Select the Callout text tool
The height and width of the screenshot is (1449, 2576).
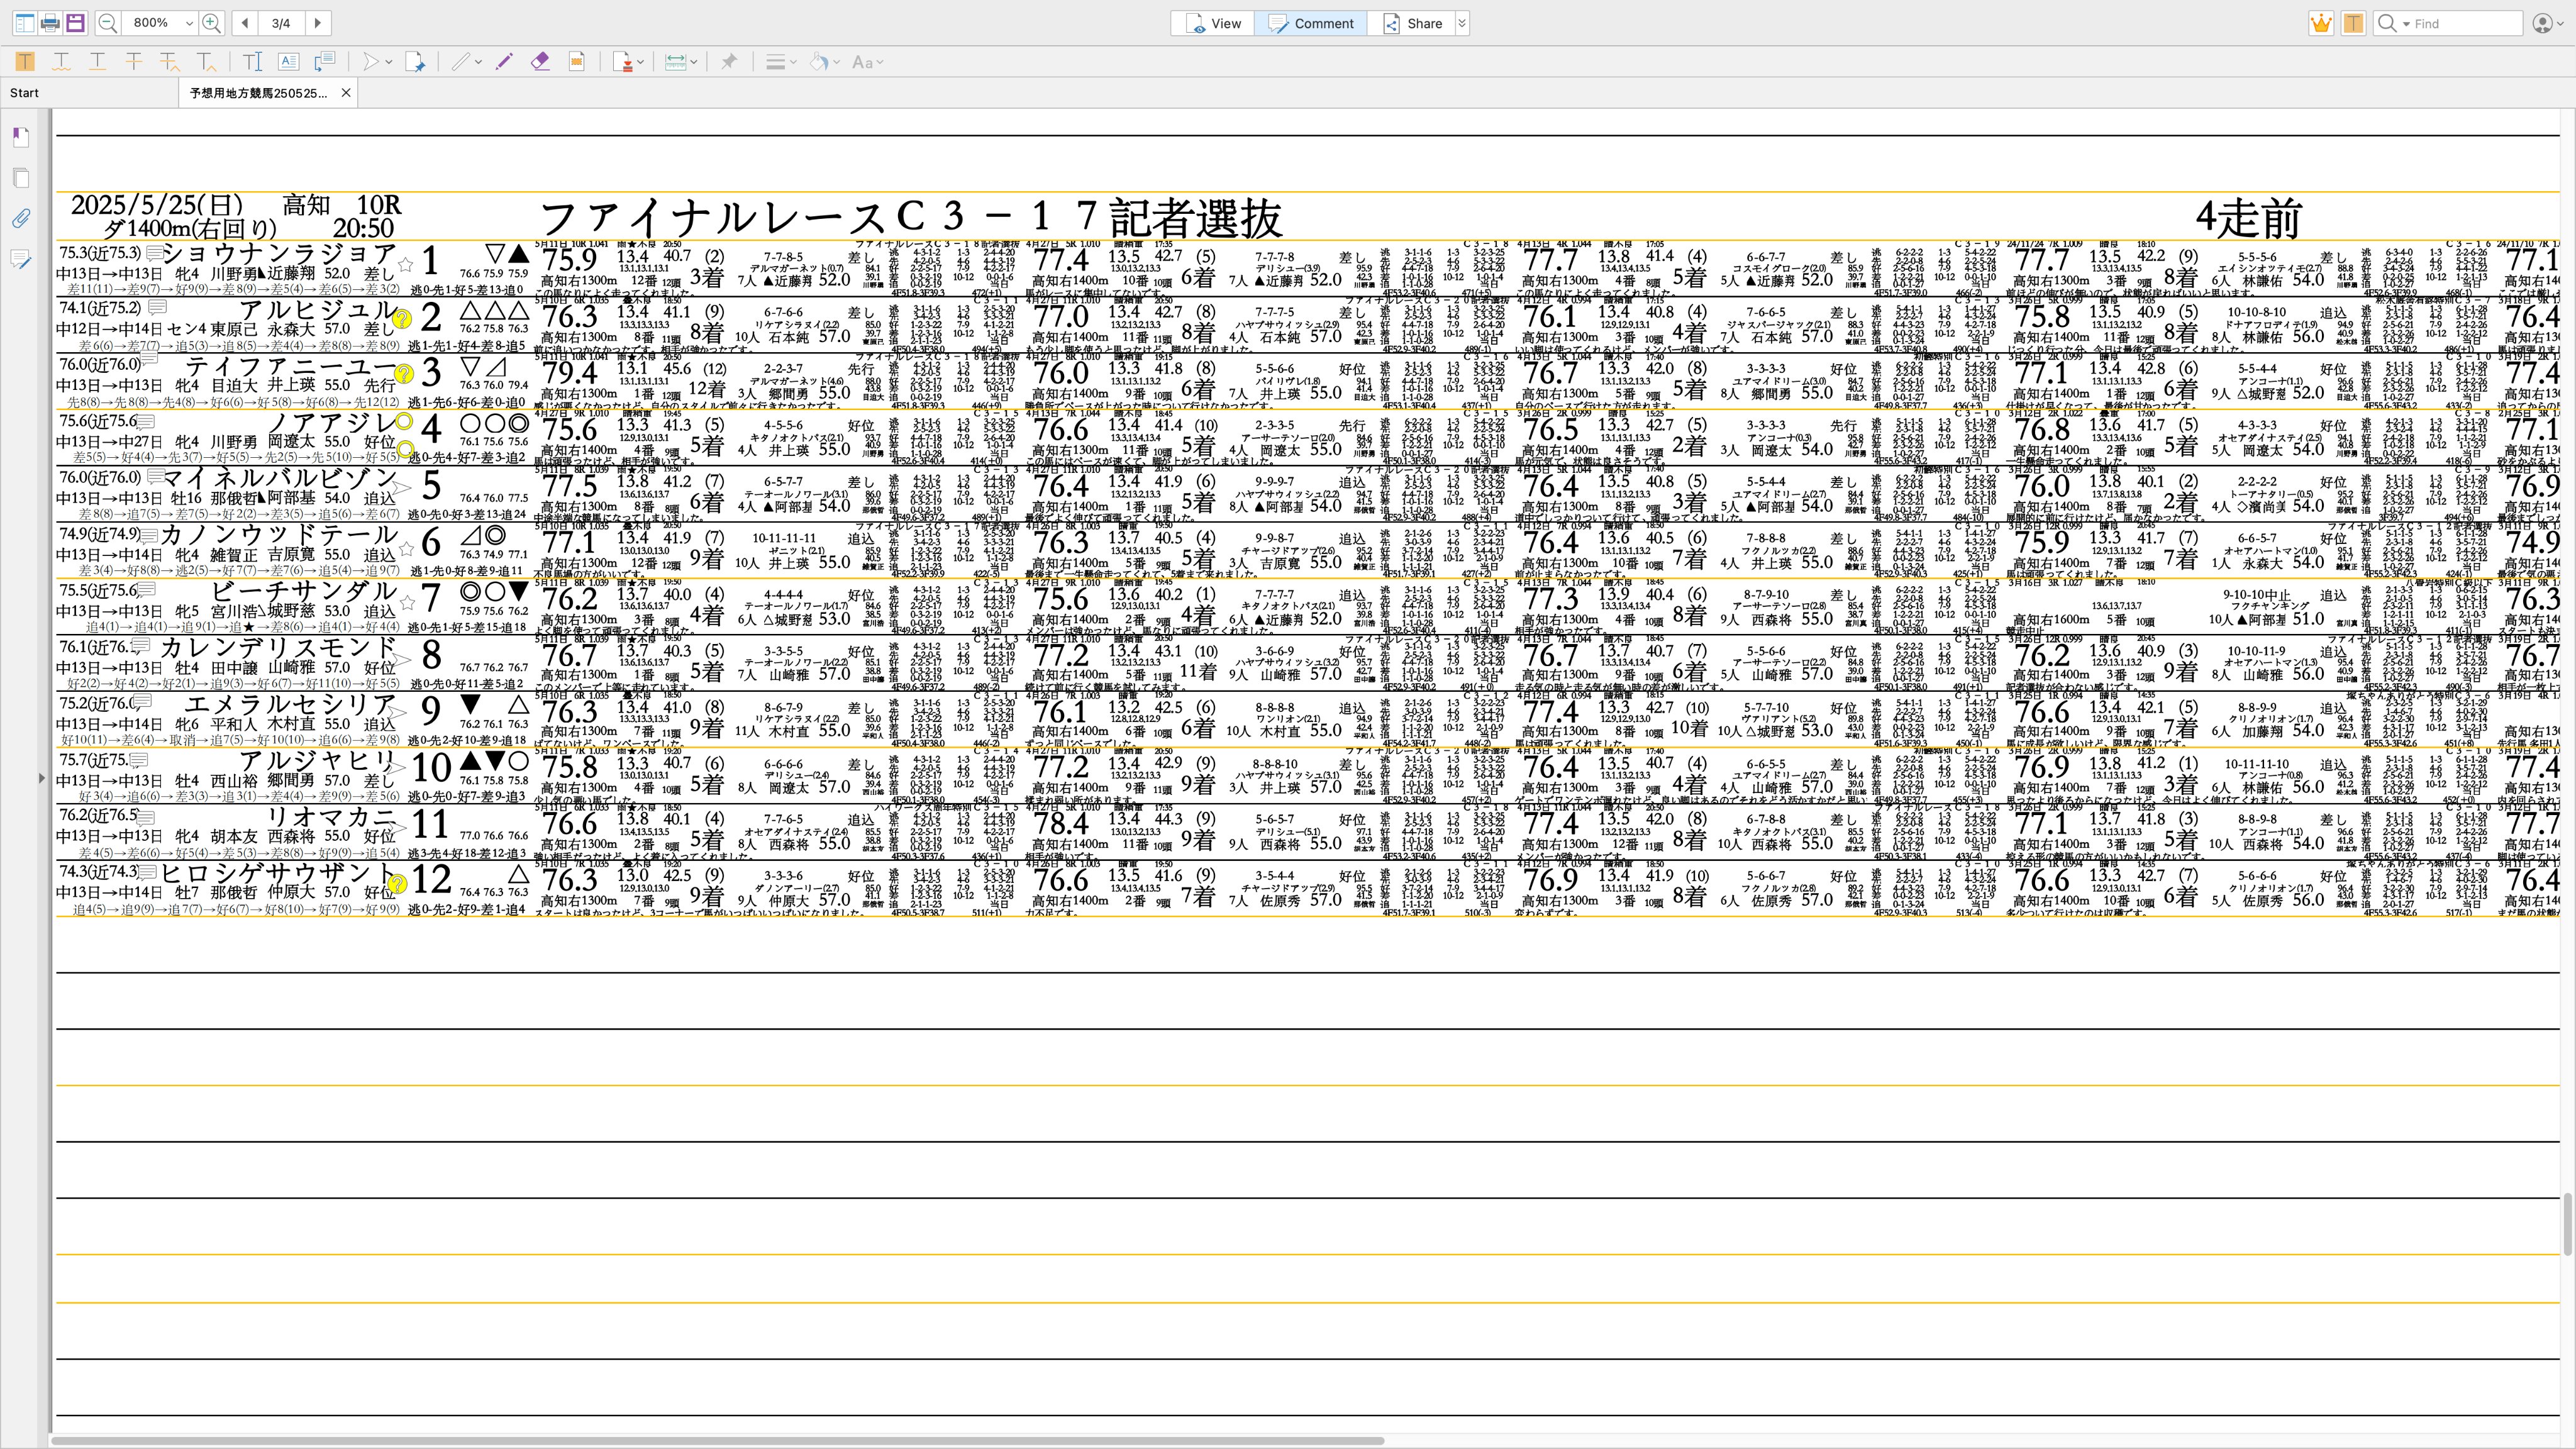click(324, 62)
